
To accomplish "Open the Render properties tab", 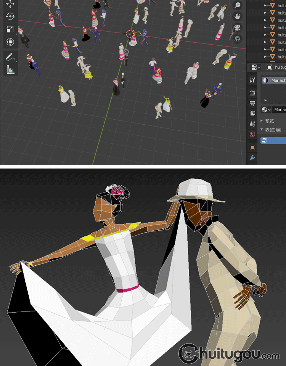I will 252,93.
